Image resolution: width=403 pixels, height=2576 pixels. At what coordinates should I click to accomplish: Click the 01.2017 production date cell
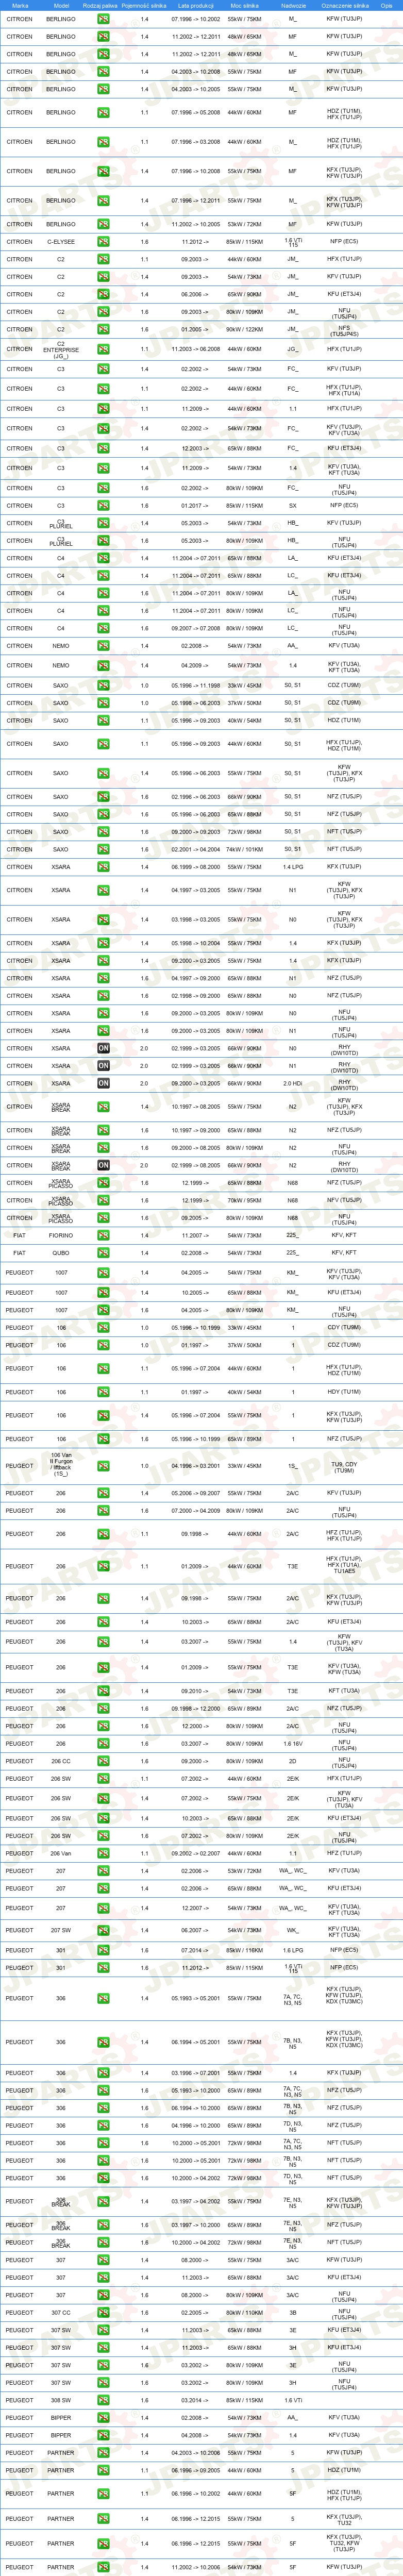click(x=196, y=506)
